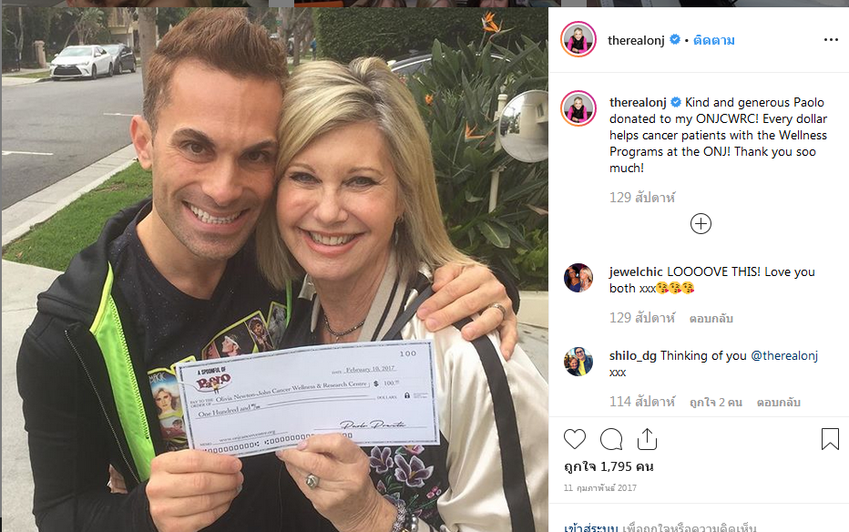The height and width of the screenshot is (532, 849).
Task: Follow therealonj using ติดตาม link
Action: (x=713, y=41)
